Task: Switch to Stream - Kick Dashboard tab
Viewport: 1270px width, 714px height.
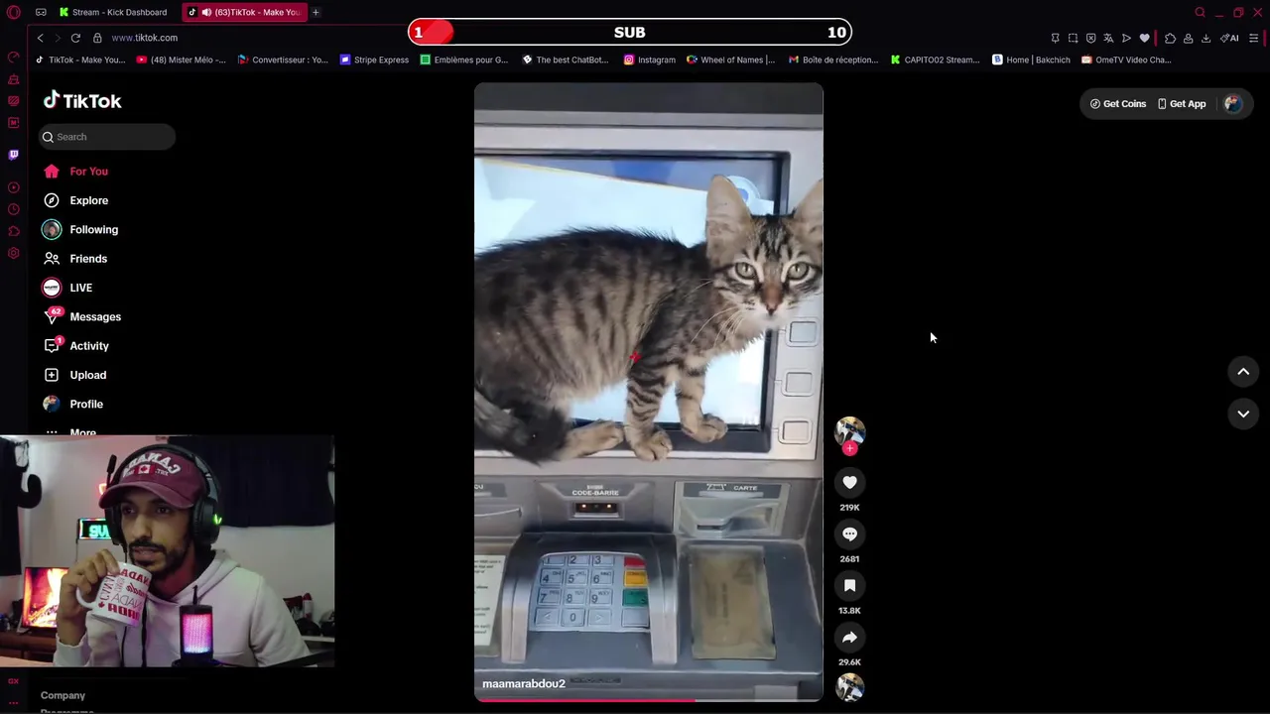Action: [112, 12]
